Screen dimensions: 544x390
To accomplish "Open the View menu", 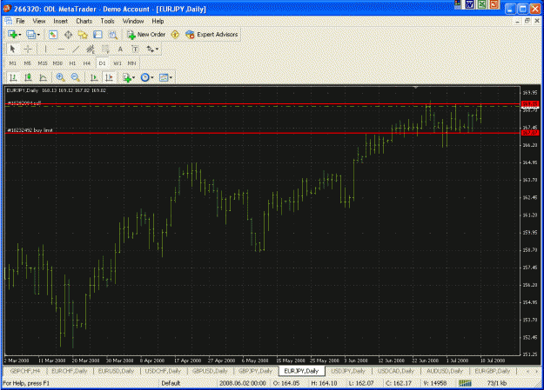I will [39, 21].
